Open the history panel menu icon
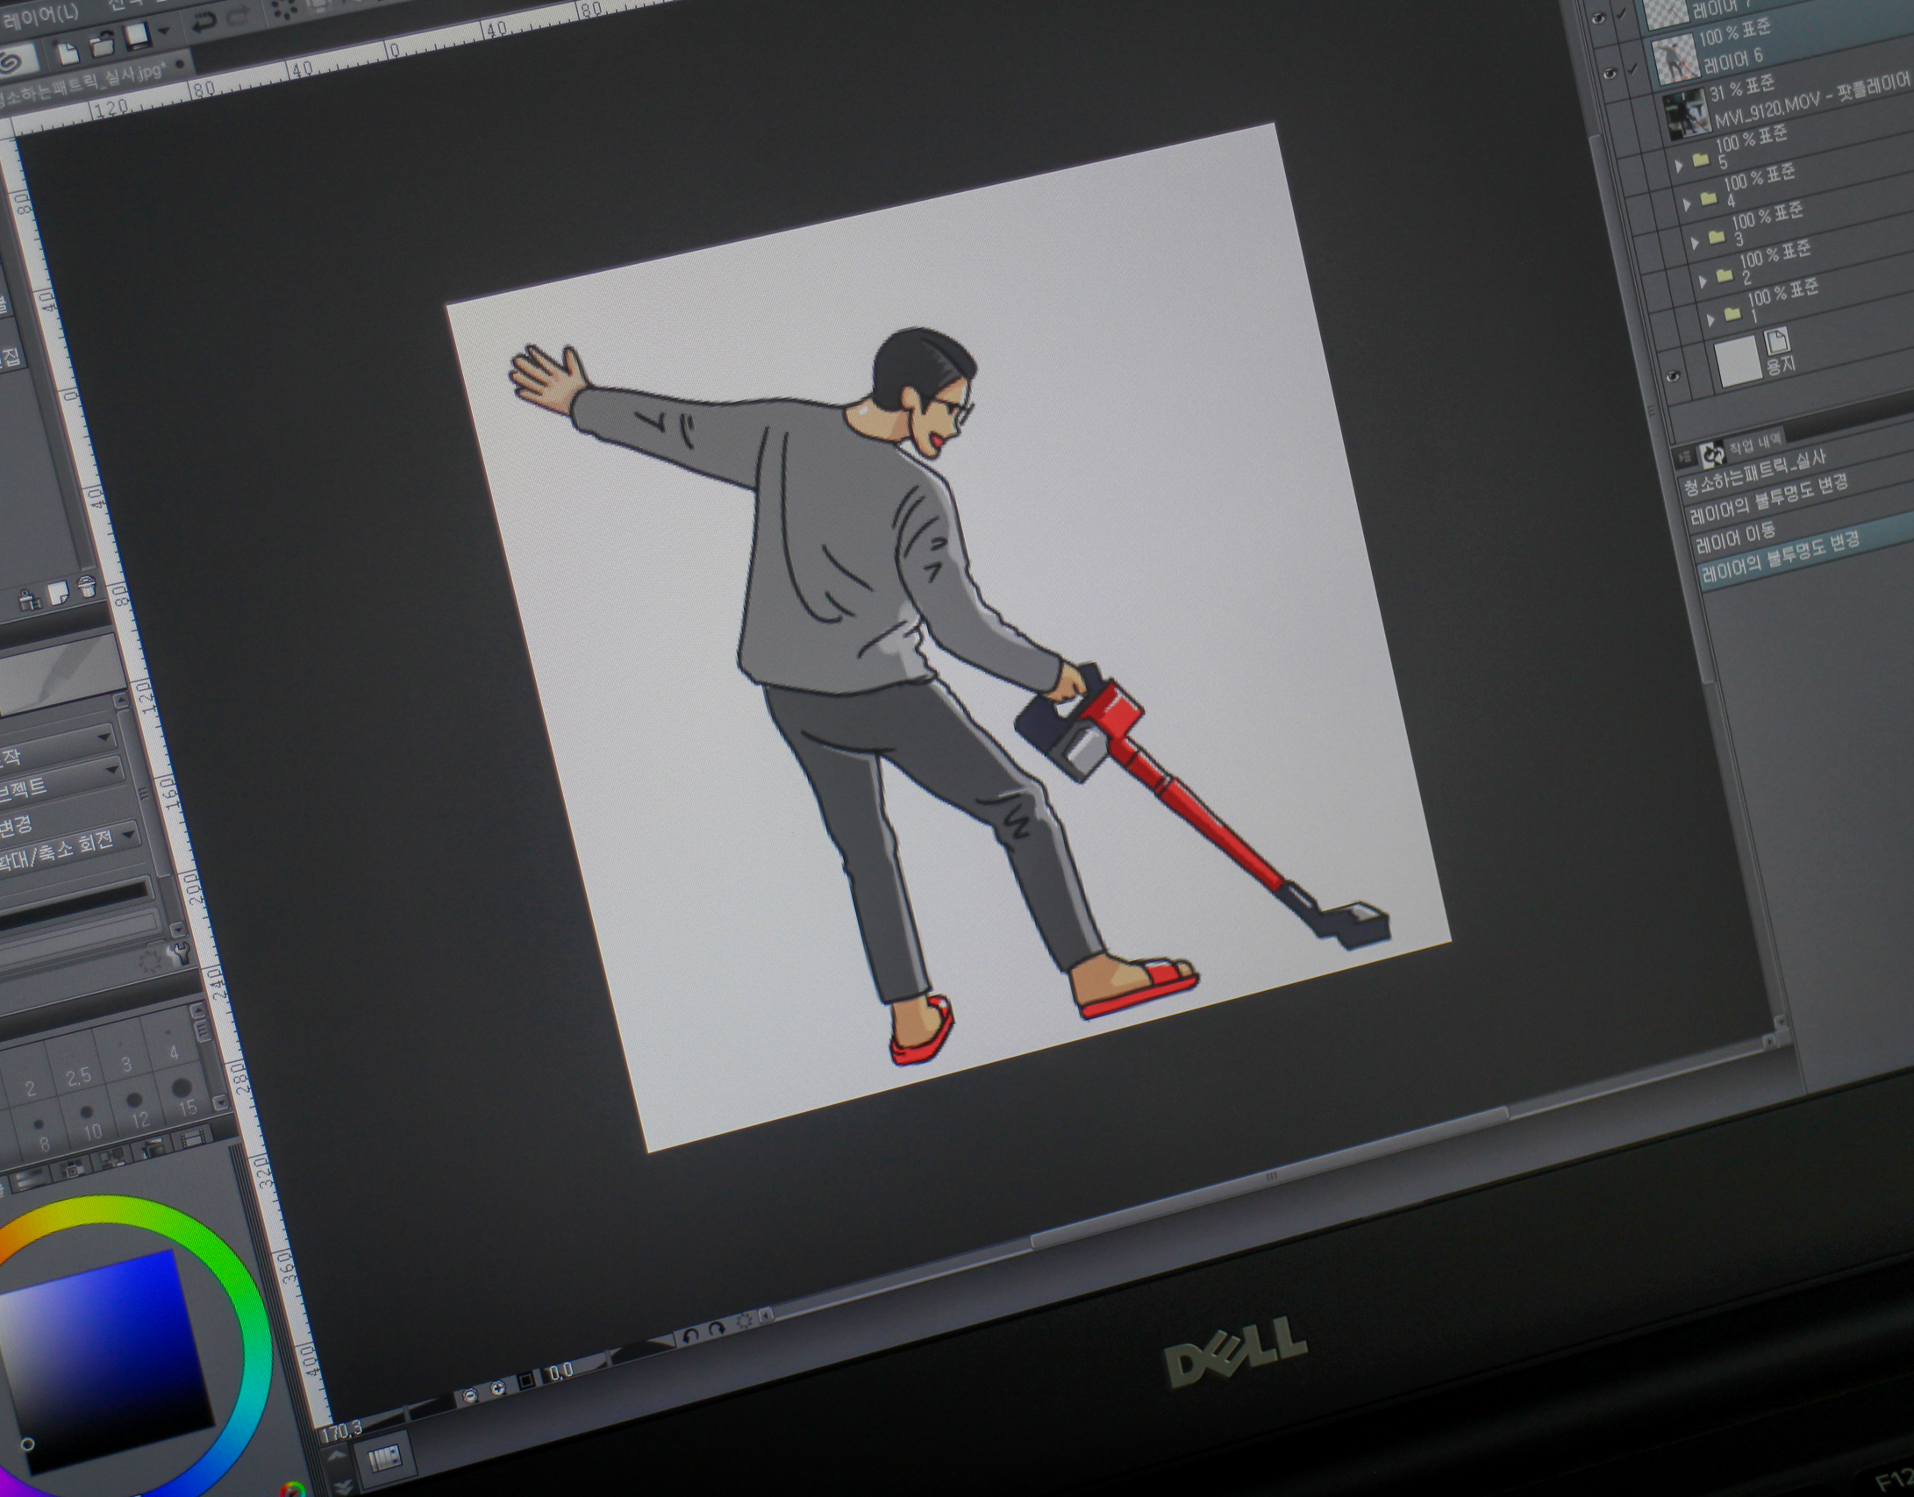This screenshot has height=1497, width=1914. (x=1683, y=457)
